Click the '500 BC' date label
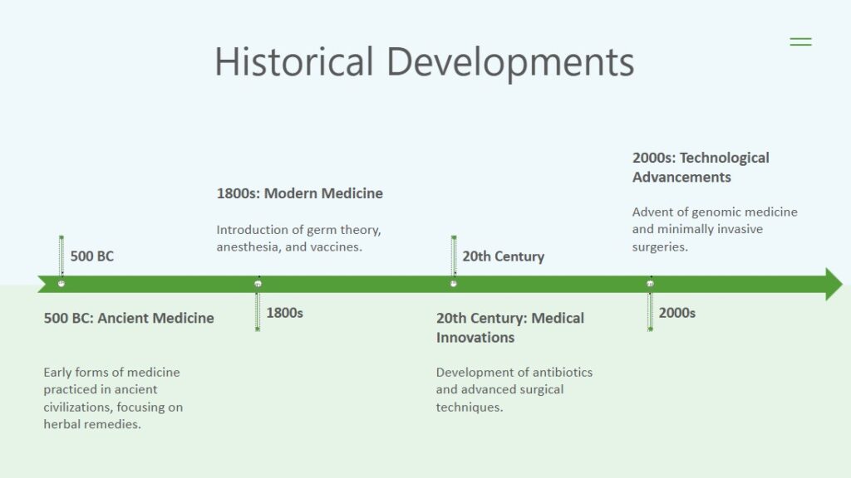 91,256
